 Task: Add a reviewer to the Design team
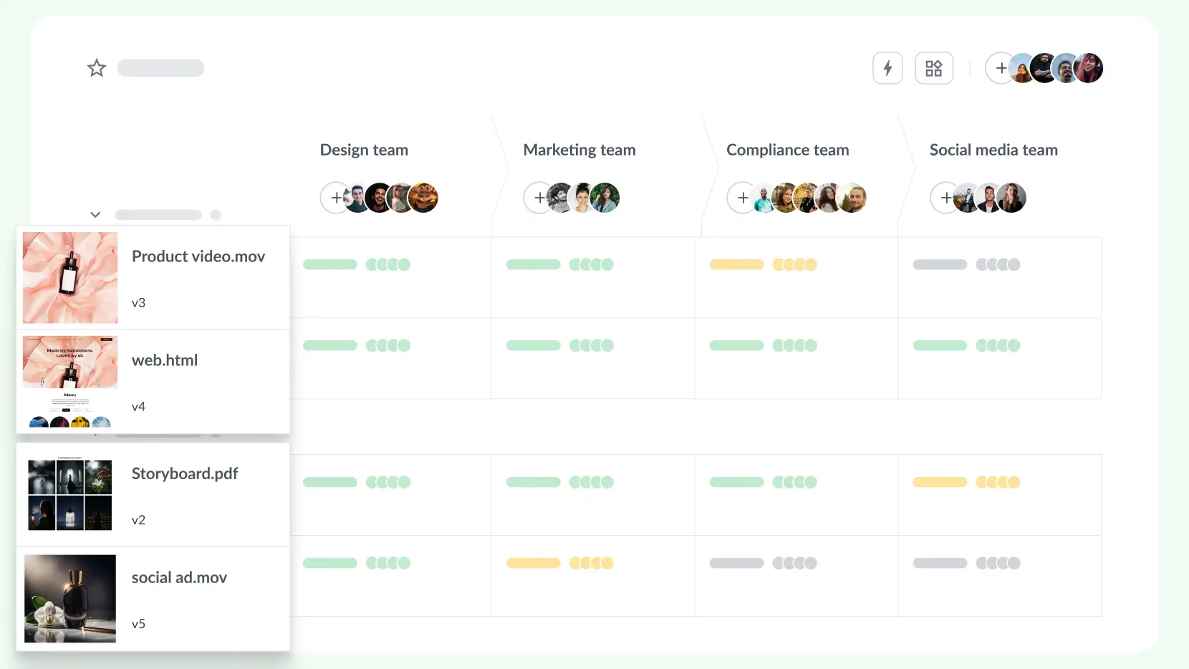[336, 198]
